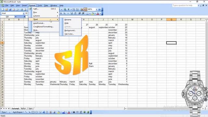This screenshot has height=117, width=208.
Task: Click the Percent Style icon
Action: pyautogui.click(x=64, y=13)
